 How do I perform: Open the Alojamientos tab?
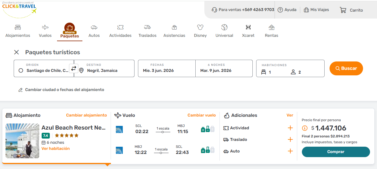click(x=18, y=31)
